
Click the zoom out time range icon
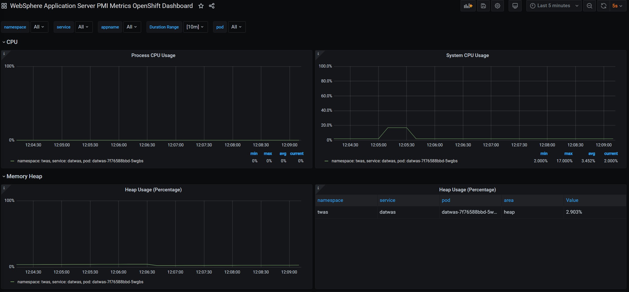pyautogui.click(x=589, y=6)
